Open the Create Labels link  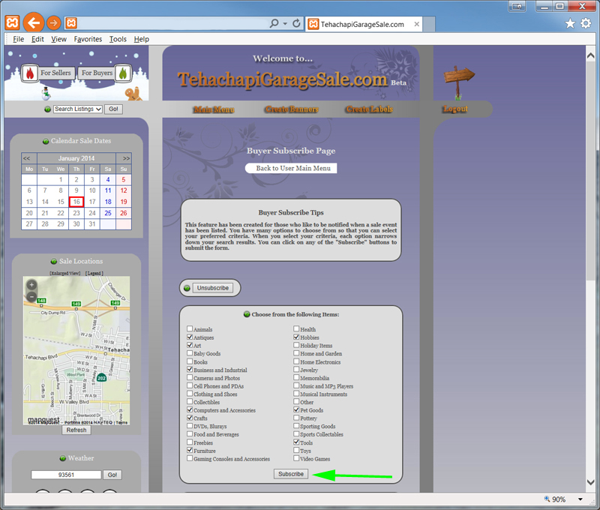point(370,109)
